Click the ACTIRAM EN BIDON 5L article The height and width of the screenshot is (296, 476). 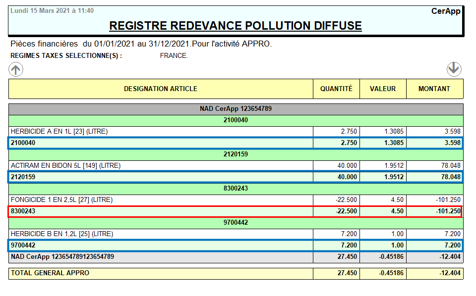66,166
